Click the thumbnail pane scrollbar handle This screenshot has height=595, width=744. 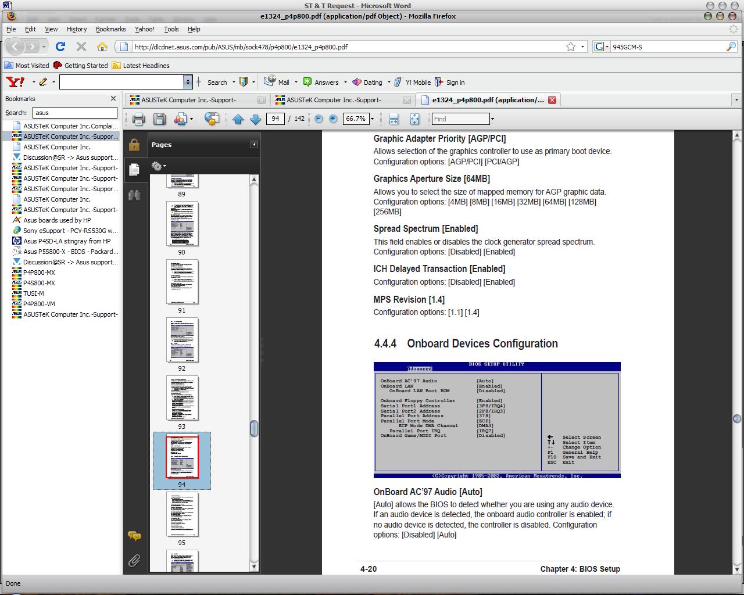tap(254, 428)
